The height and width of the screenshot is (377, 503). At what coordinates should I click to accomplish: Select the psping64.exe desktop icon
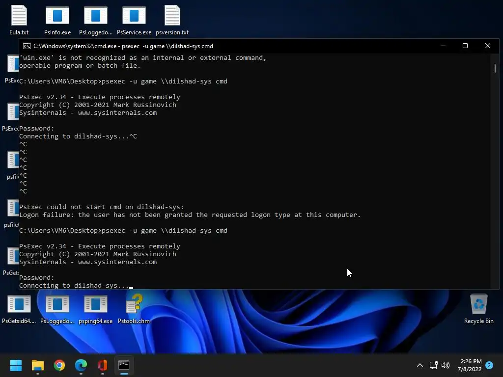click(x=96, y=309)
